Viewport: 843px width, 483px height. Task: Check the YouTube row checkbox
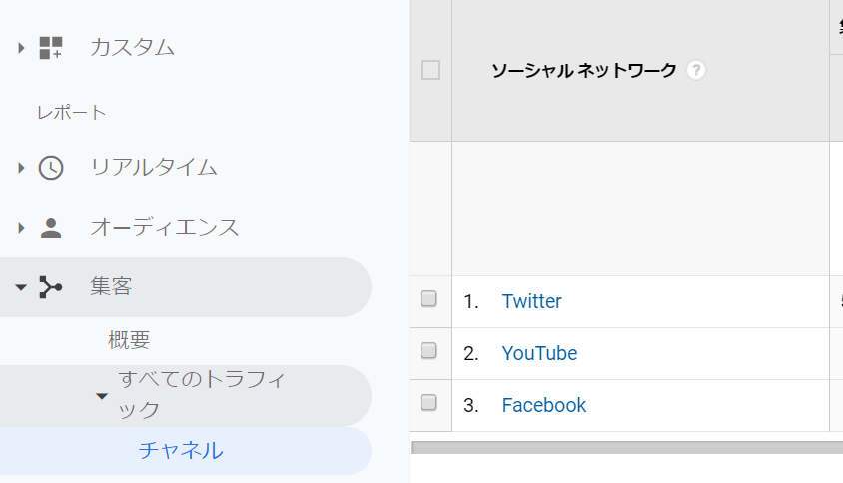coord(428,351)
